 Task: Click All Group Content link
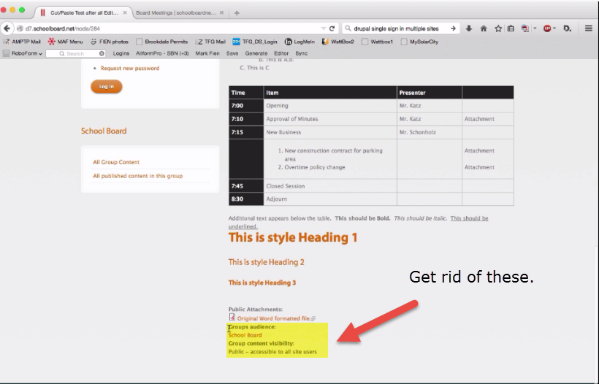point(116,162)
